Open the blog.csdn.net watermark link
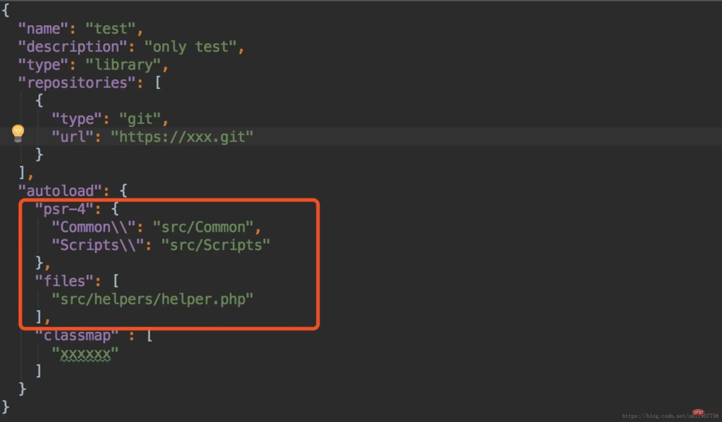722x422 pixels. pyautogui.click(x=670, y=416)
